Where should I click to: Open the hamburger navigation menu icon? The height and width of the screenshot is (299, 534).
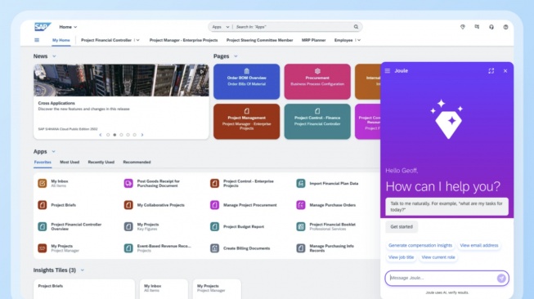(x=37, y=40)
